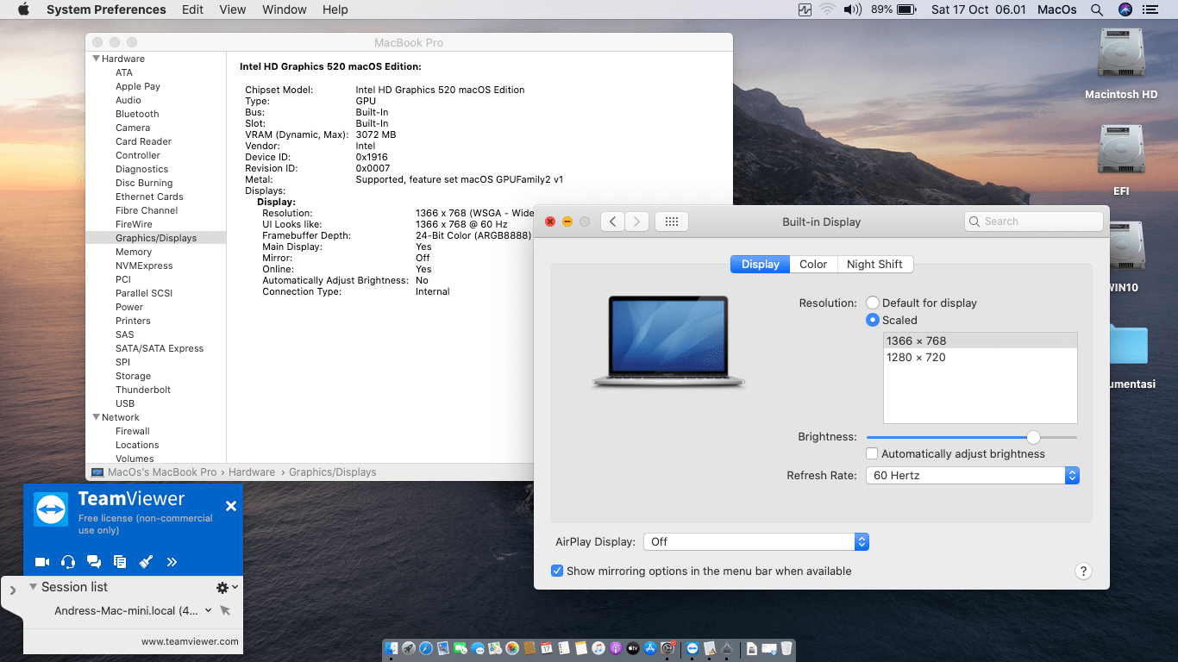
Task: Show all preferences grid button
Action: [x=672, y=222]
